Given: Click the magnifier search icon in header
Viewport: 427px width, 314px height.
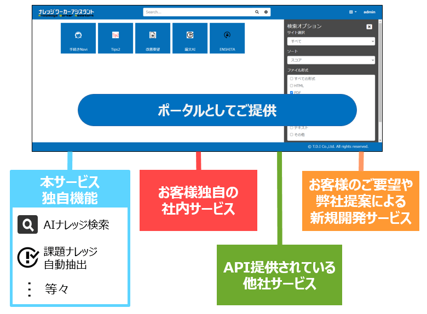Looking at the screenshot, I should pos(257,11).
